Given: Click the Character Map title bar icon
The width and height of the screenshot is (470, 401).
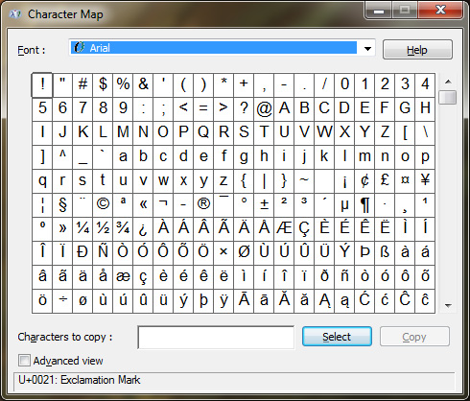Looking at the screenshot, I should point(15,14).
